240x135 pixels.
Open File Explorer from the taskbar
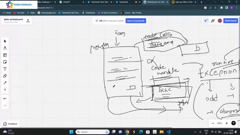coord(162,132)
